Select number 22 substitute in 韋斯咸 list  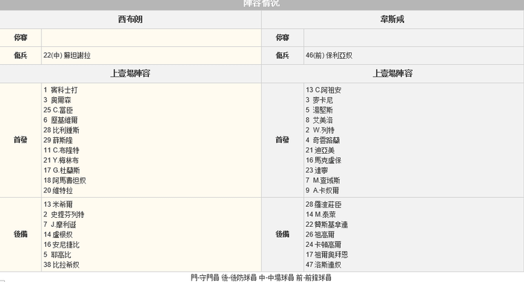pyautogui.click(x=327, y=225)
